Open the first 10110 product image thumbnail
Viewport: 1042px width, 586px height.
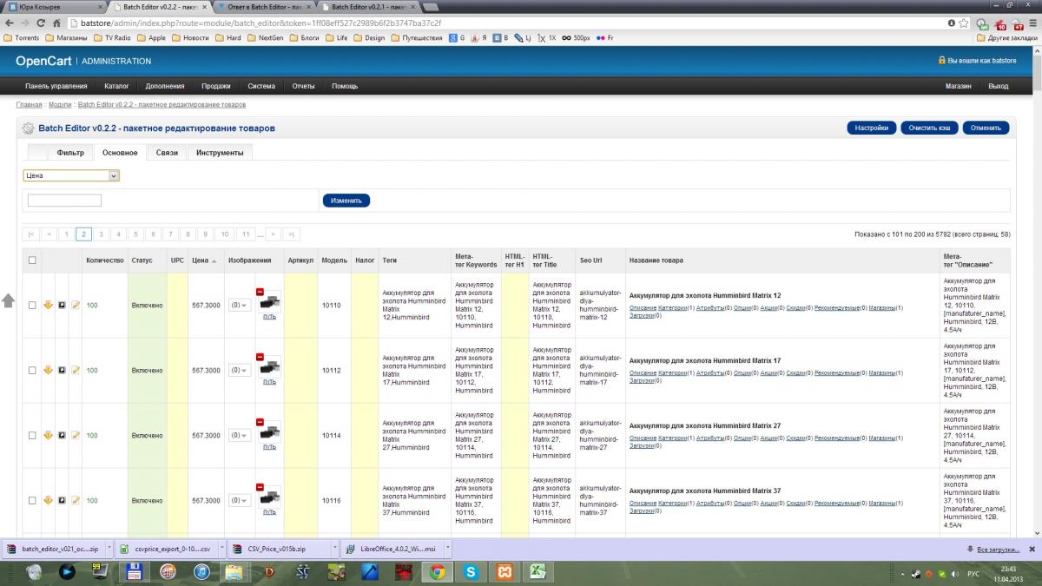(x=271, y=302)
